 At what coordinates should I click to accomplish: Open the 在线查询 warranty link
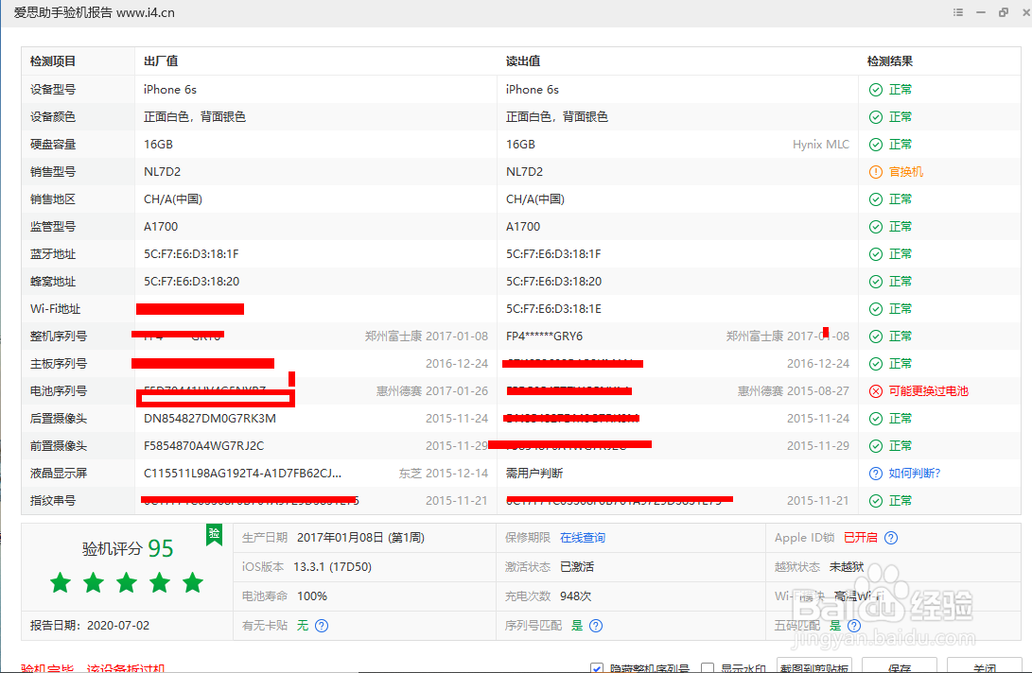tap(583, 538)
